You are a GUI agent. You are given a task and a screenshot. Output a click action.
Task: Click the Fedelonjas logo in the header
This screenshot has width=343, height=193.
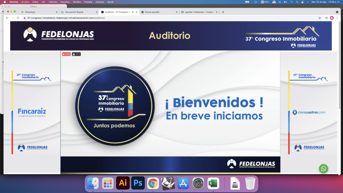pyautogui.click(x=59, y=34)
